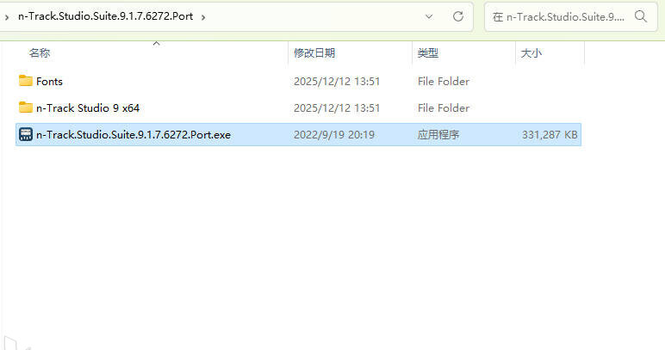Sort files by 类型 column

coord(427,53)
